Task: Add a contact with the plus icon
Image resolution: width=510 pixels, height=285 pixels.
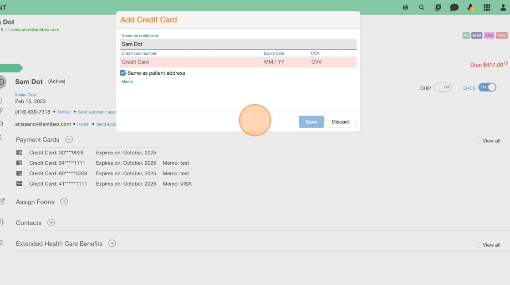Action: [x=51, y=223]
